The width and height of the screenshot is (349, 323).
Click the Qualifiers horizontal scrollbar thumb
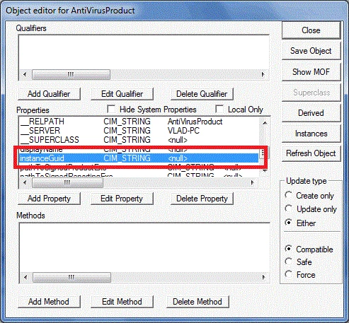coord(71,74)
